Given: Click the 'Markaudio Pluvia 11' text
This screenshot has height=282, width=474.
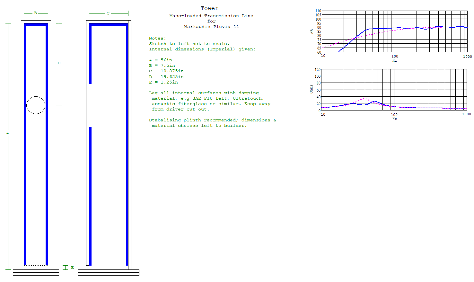Looking at the screenshot, I should pyautogui.click(x=212, y=27).
